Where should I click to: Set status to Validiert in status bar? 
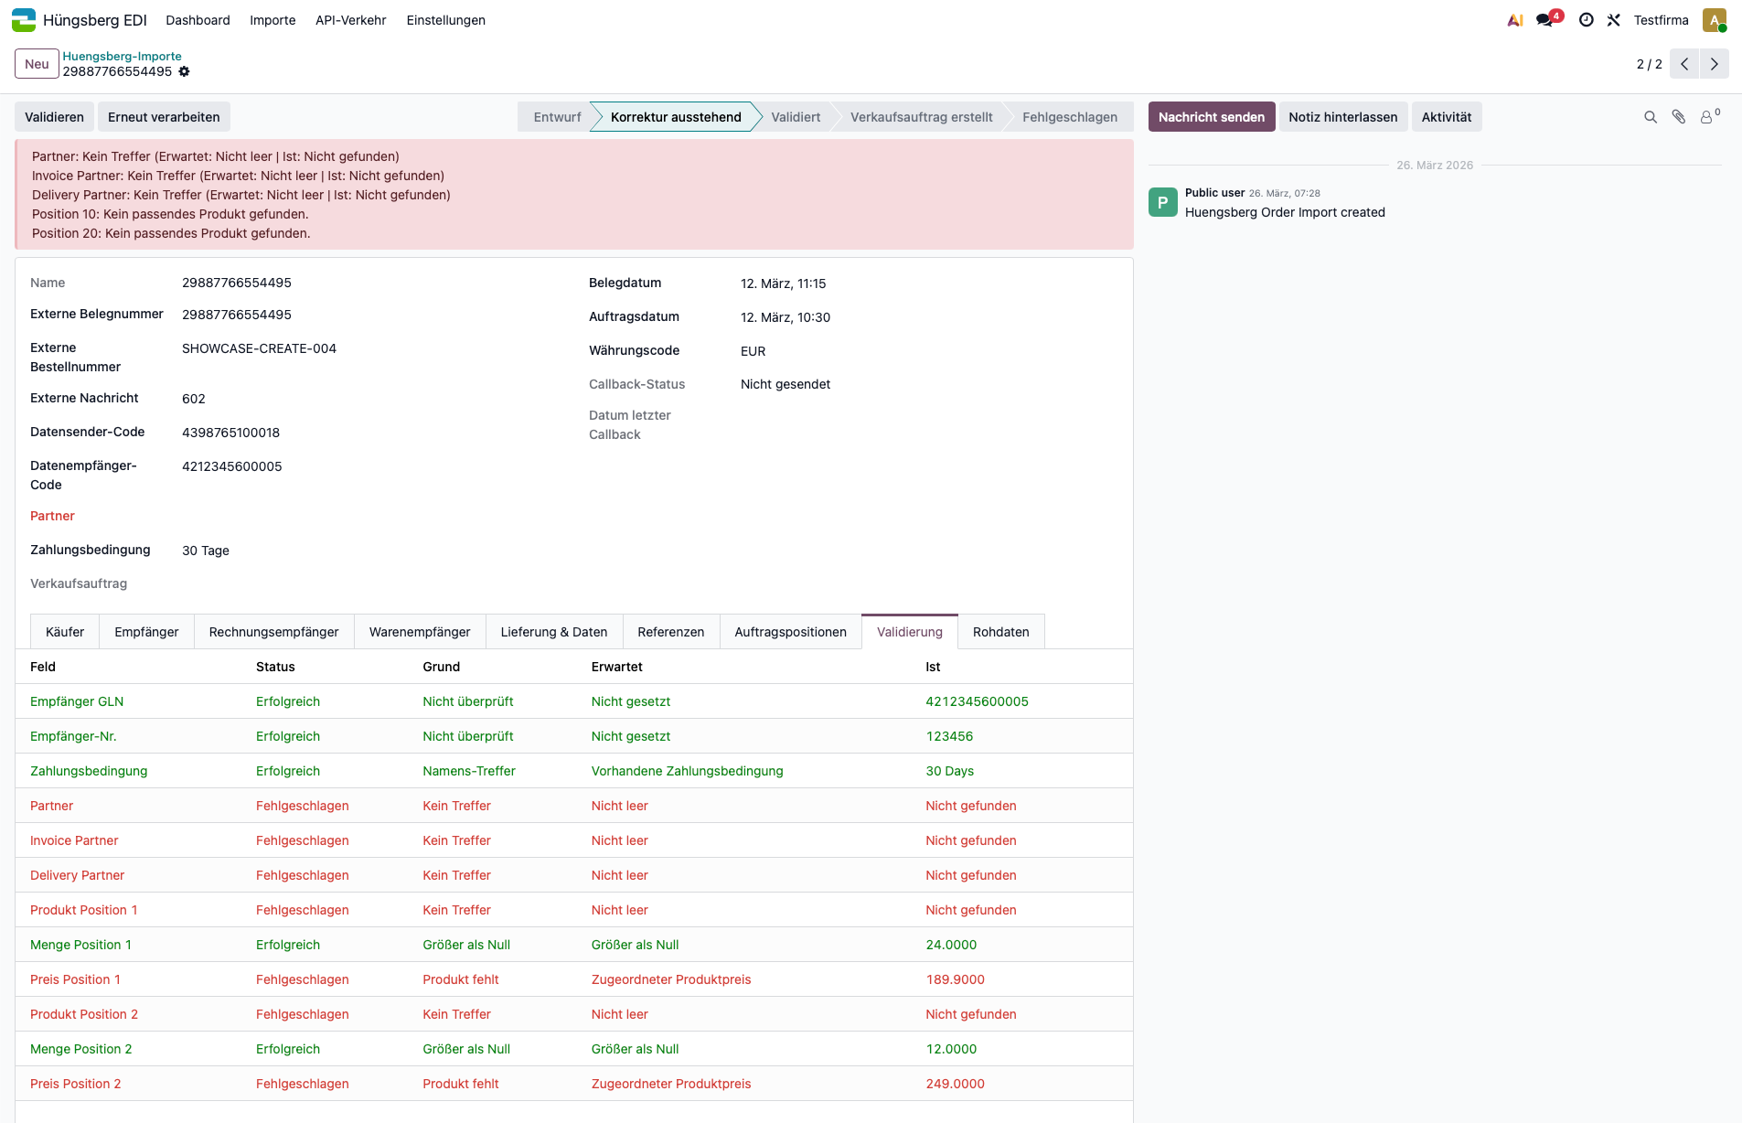coord(795,117)
